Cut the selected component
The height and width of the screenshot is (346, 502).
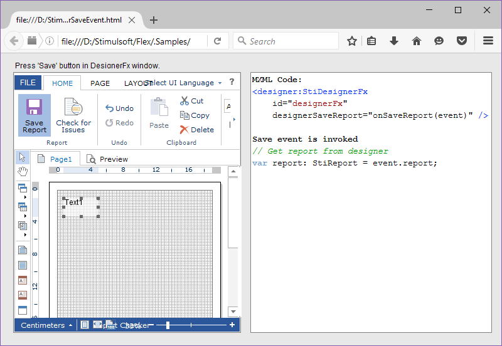pyautogui.click(x=192, y=101)
